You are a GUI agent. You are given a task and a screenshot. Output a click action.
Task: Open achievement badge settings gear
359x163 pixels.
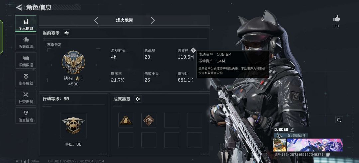coord(138,99)
